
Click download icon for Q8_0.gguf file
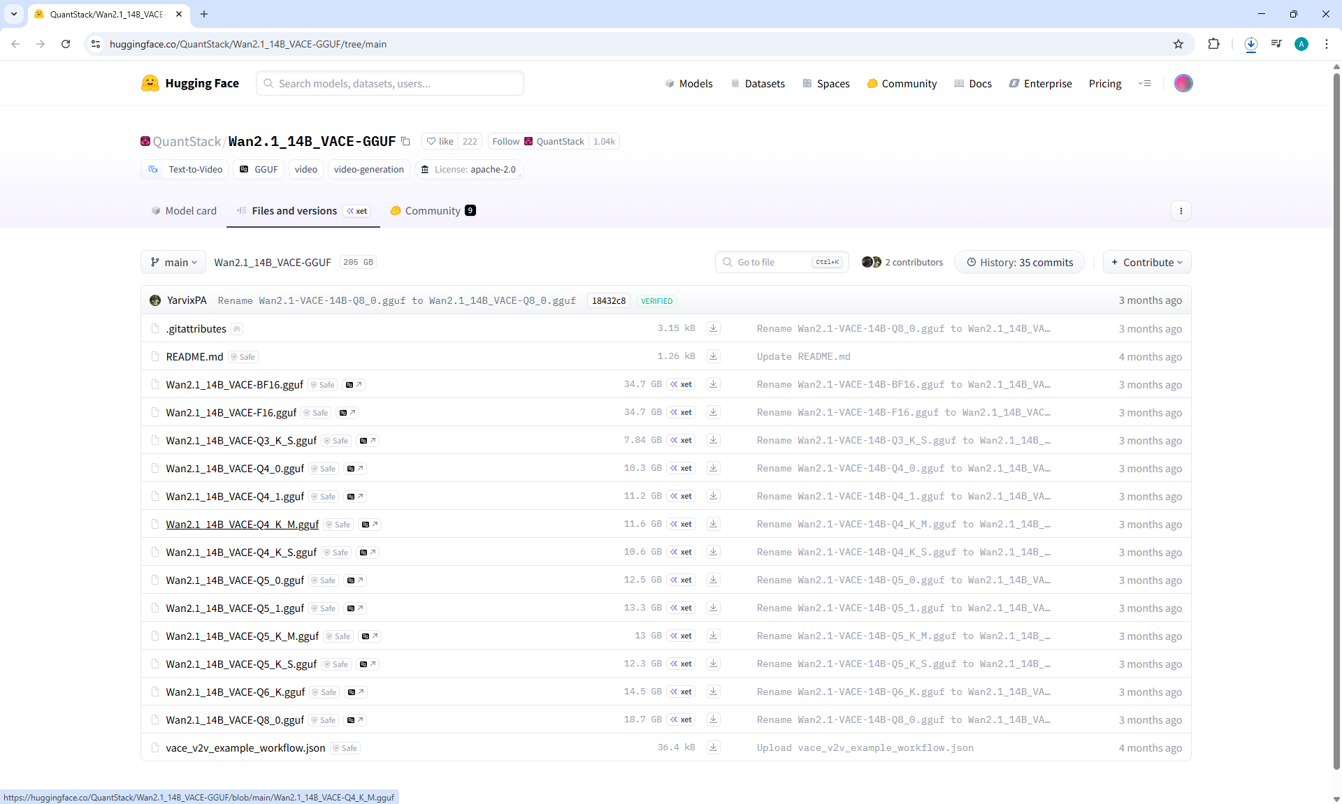click(x=713, y=719)
